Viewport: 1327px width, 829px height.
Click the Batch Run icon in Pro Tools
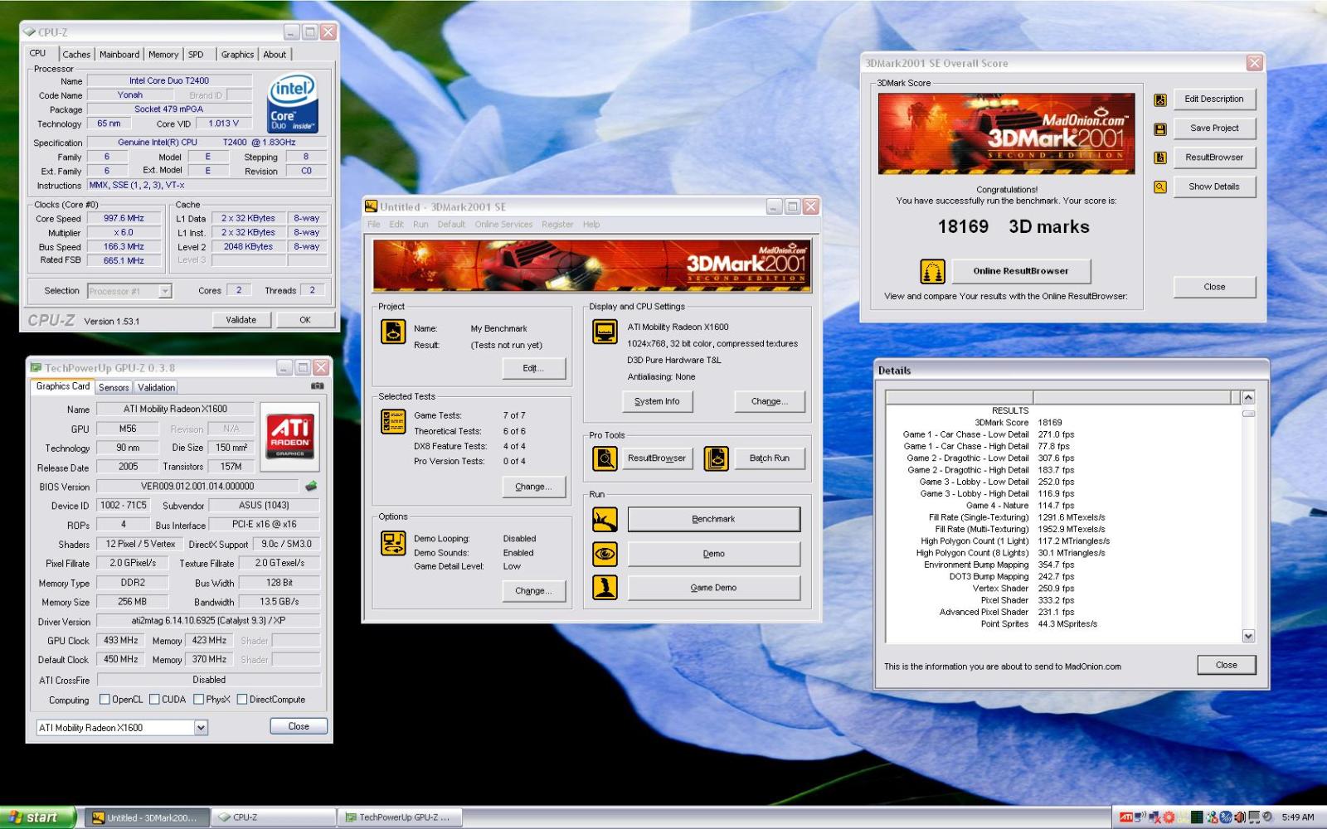click(x=717, y=458)
